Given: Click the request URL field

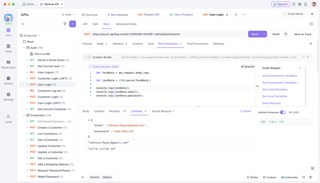Looking at the screenshot, I should click(164, 34).
